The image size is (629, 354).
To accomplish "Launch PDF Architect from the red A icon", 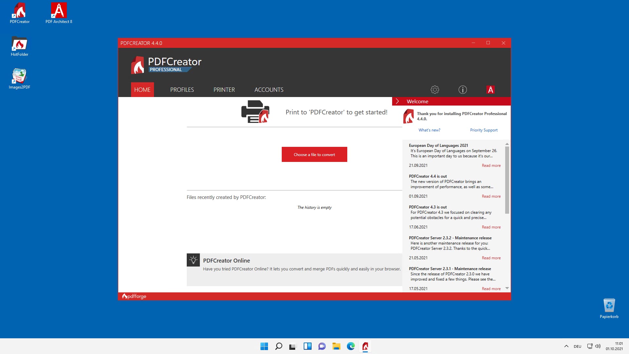I will [490, 89].
